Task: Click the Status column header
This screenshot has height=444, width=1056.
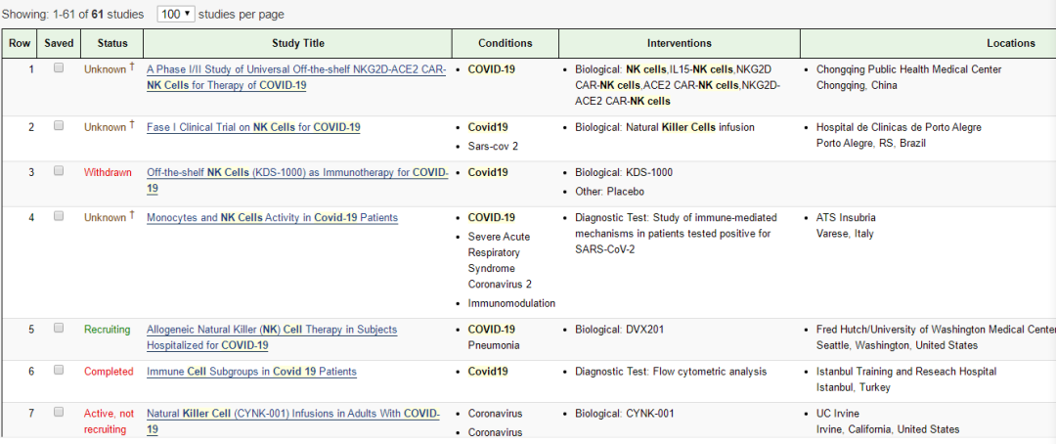Action: coord(112,43)
